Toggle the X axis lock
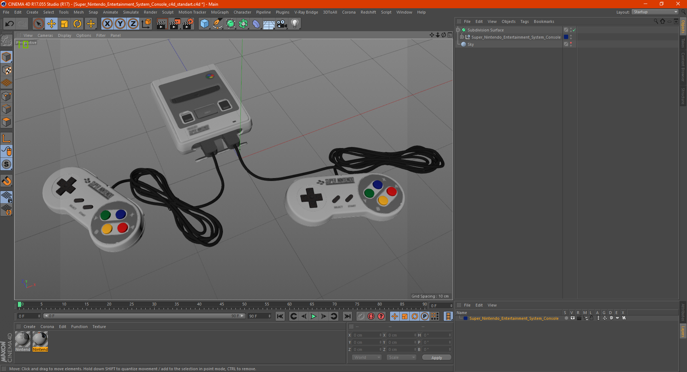Viewport: 687px width, 372px height. pos(107,24)
